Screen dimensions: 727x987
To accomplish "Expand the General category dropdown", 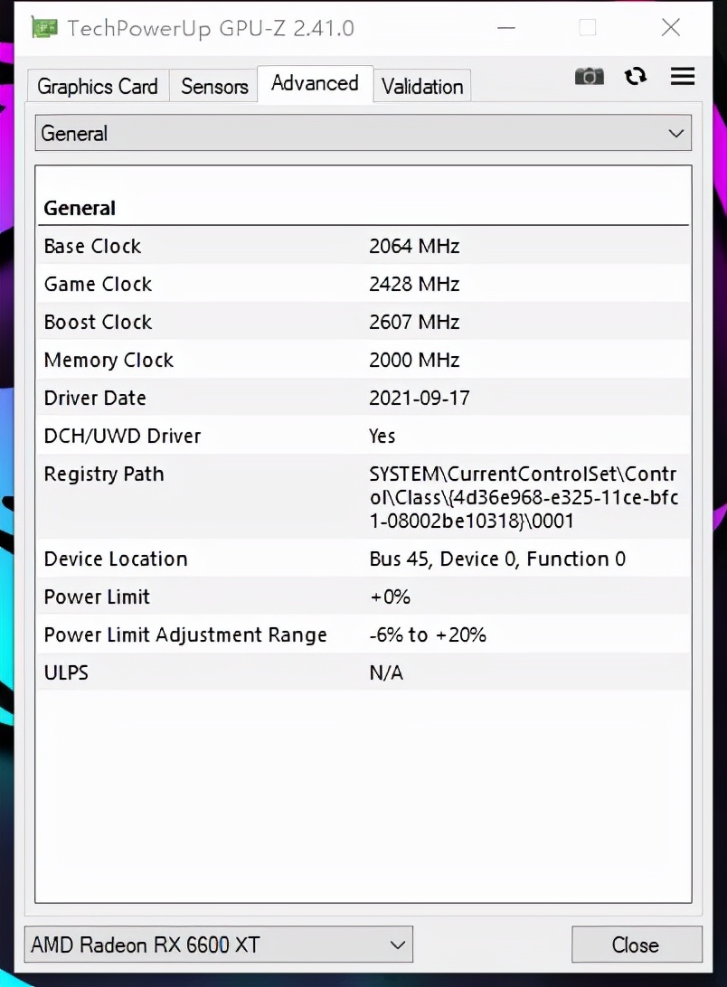I will pyautogui.click(x=363, y=133).
